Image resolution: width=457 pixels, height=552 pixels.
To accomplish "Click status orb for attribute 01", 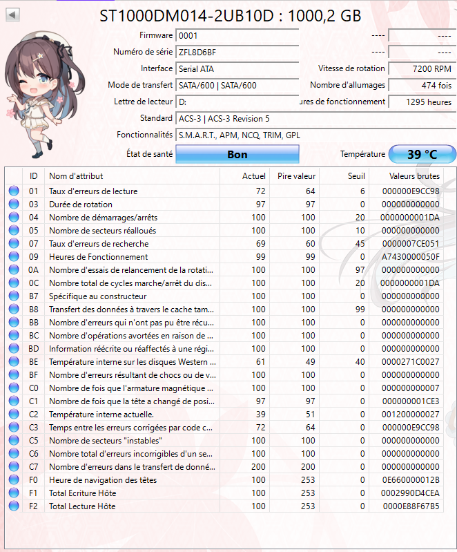I will pos(14,191).
